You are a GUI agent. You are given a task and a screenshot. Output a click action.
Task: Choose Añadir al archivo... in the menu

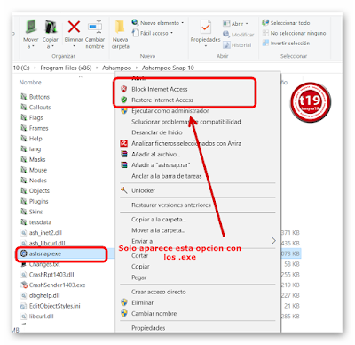156,155
